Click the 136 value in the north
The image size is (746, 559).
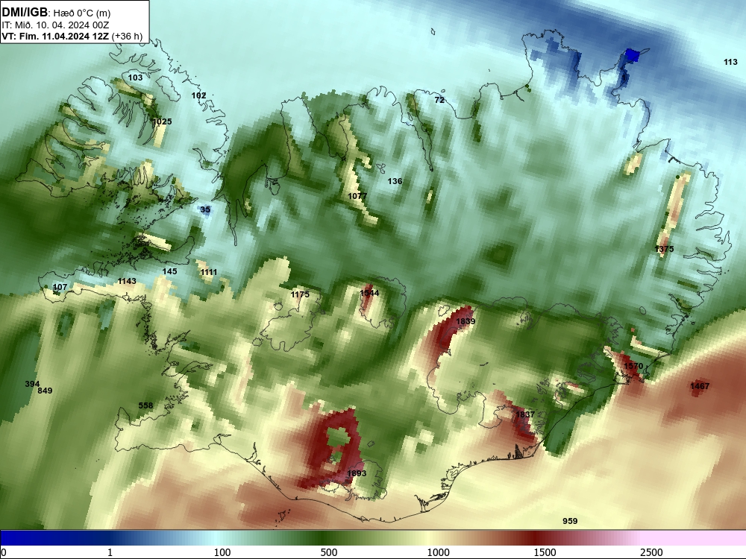[395, 181]
